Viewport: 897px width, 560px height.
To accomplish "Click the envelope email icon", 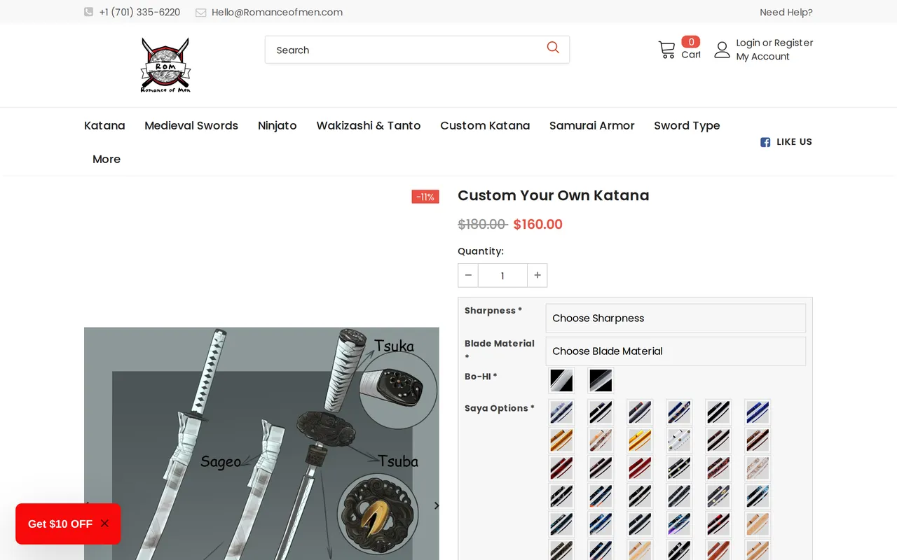I will point(200,13).
